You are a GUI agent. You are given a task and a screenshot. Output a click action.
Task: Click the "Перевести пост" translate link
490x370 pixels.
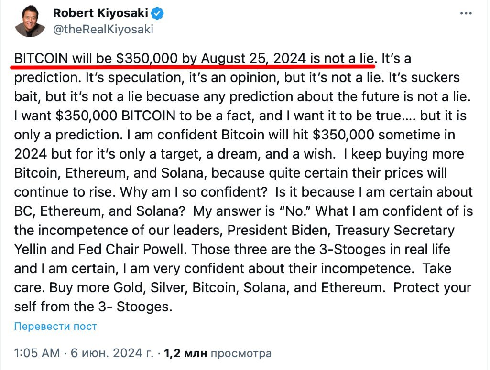[55, 327]
